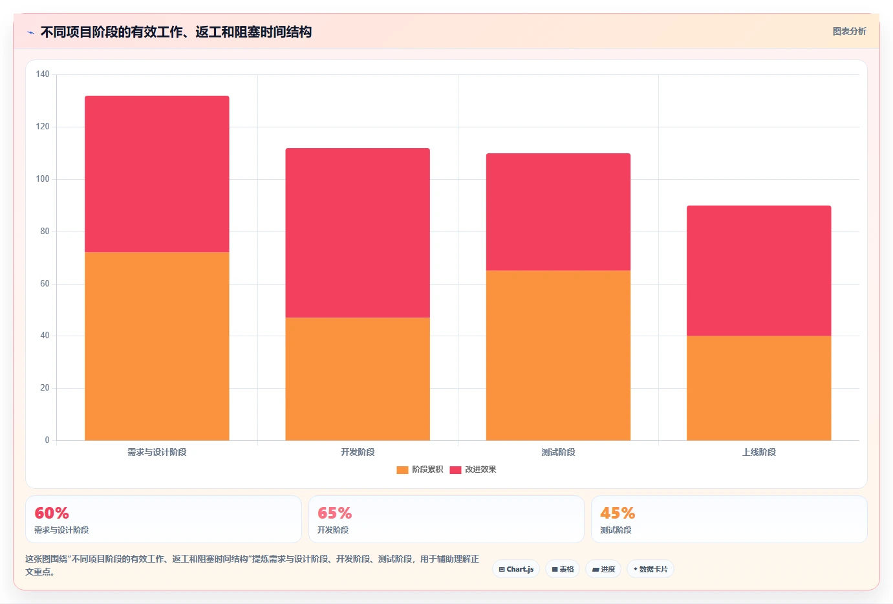Select the 数据卡片 tag chip

pyautogui.click(x=650, y=569)
